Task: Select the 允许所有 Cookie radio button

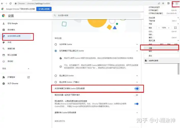Action: [x=56, y=44]
